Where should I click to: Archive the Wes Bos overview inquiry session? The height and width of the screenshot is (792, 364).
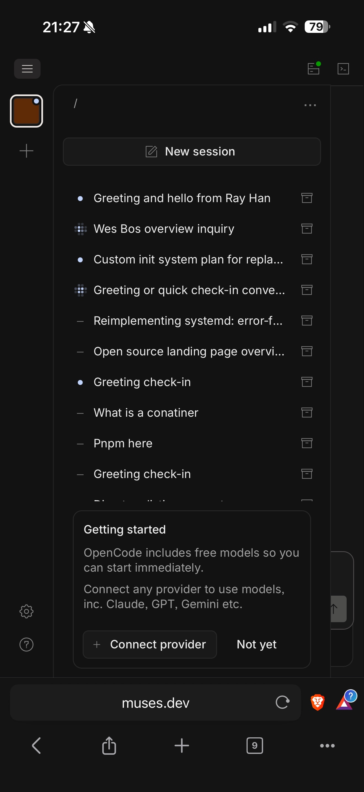click(x=307, y=228)
